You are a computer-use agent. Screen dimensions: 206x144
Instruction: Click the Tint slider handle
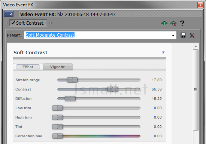coord(57,127)
